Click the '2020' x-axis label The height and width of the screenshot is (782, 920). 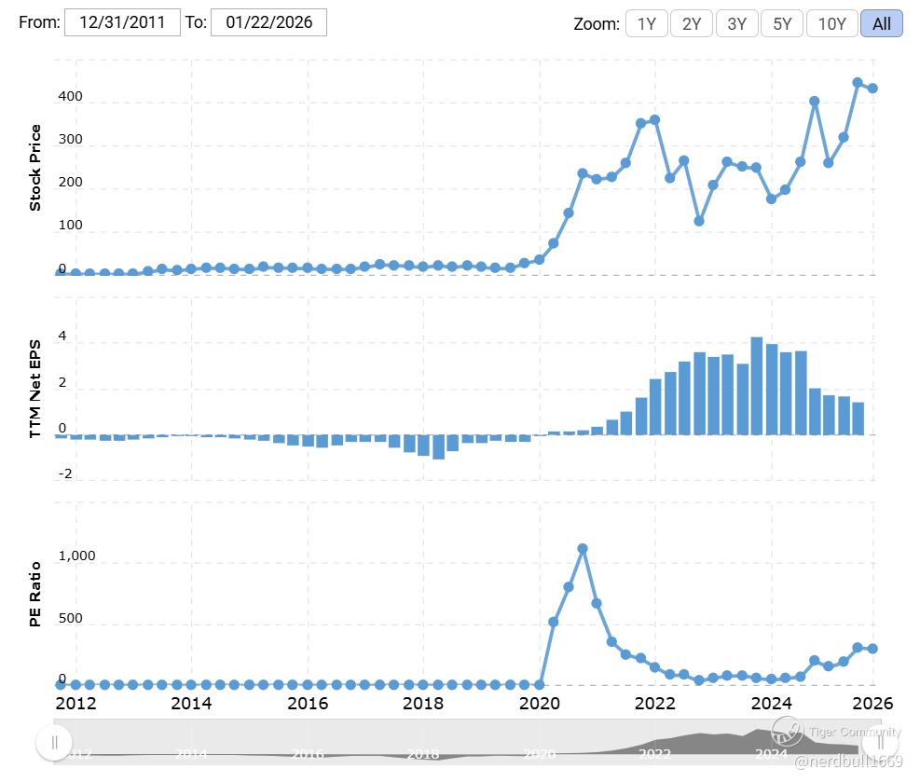tap(539, 703)
